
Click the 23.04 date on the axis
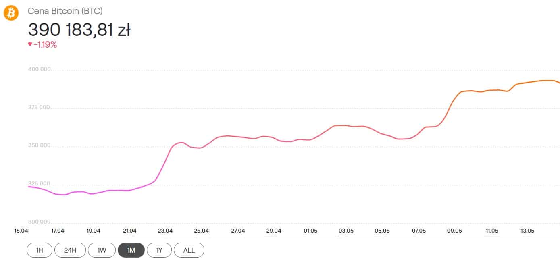pyautogui.click(x=165, y=231)
